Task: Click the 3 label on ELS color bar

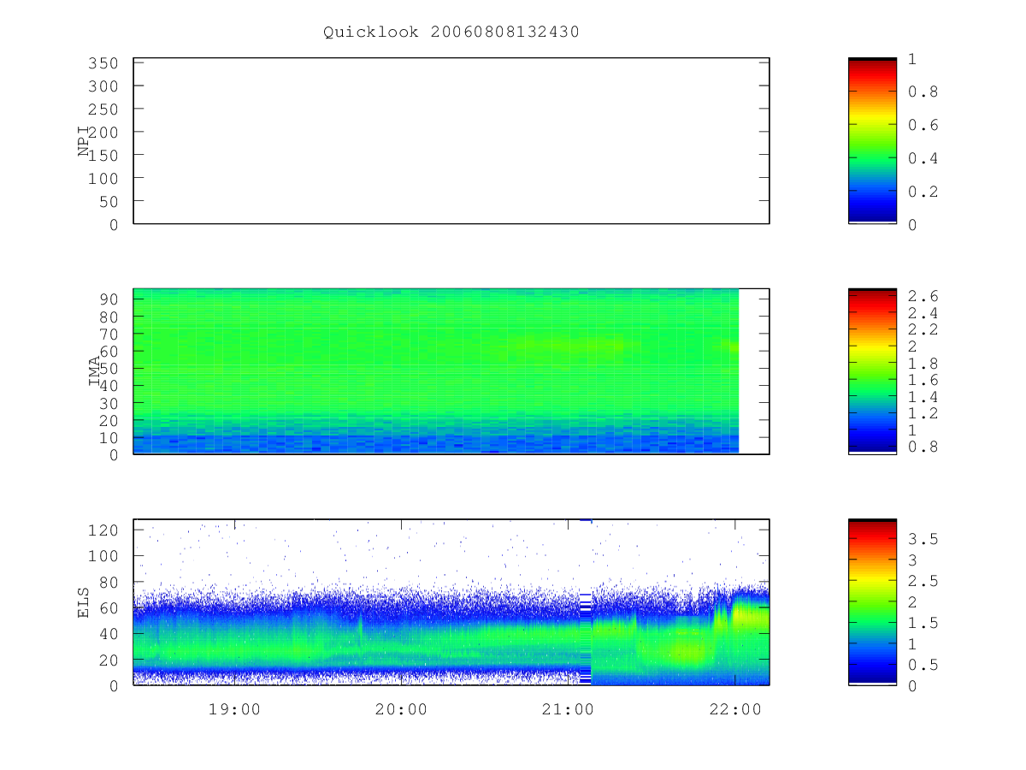Action: (x=912, y=560)
